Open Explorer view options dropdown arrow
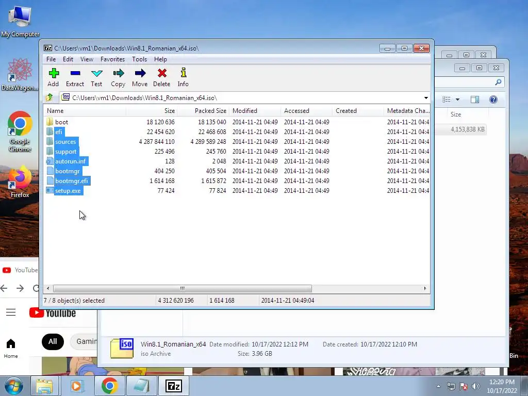 coord(457,100)
